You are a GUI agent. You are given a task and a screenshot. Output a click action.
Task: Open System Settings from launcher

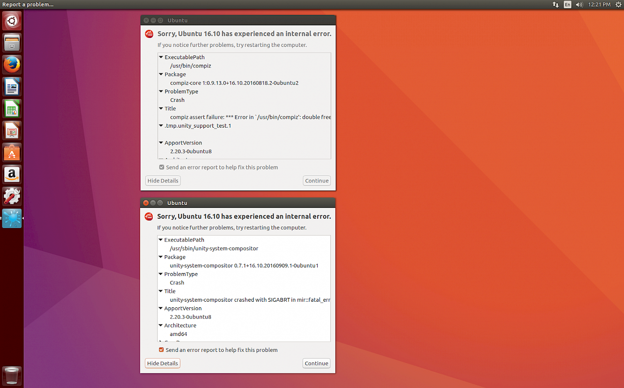(x=12, y=196)
